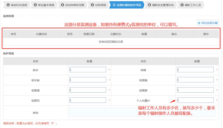Click the 个人剂量计 quantity field

(195, 100)
